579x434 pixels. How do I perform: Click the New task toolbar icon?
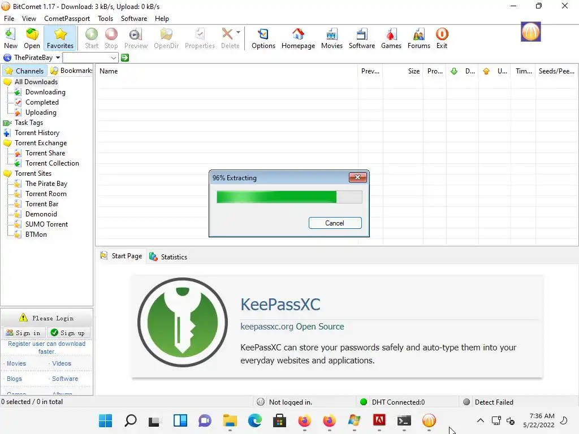(x=11, y=38)
